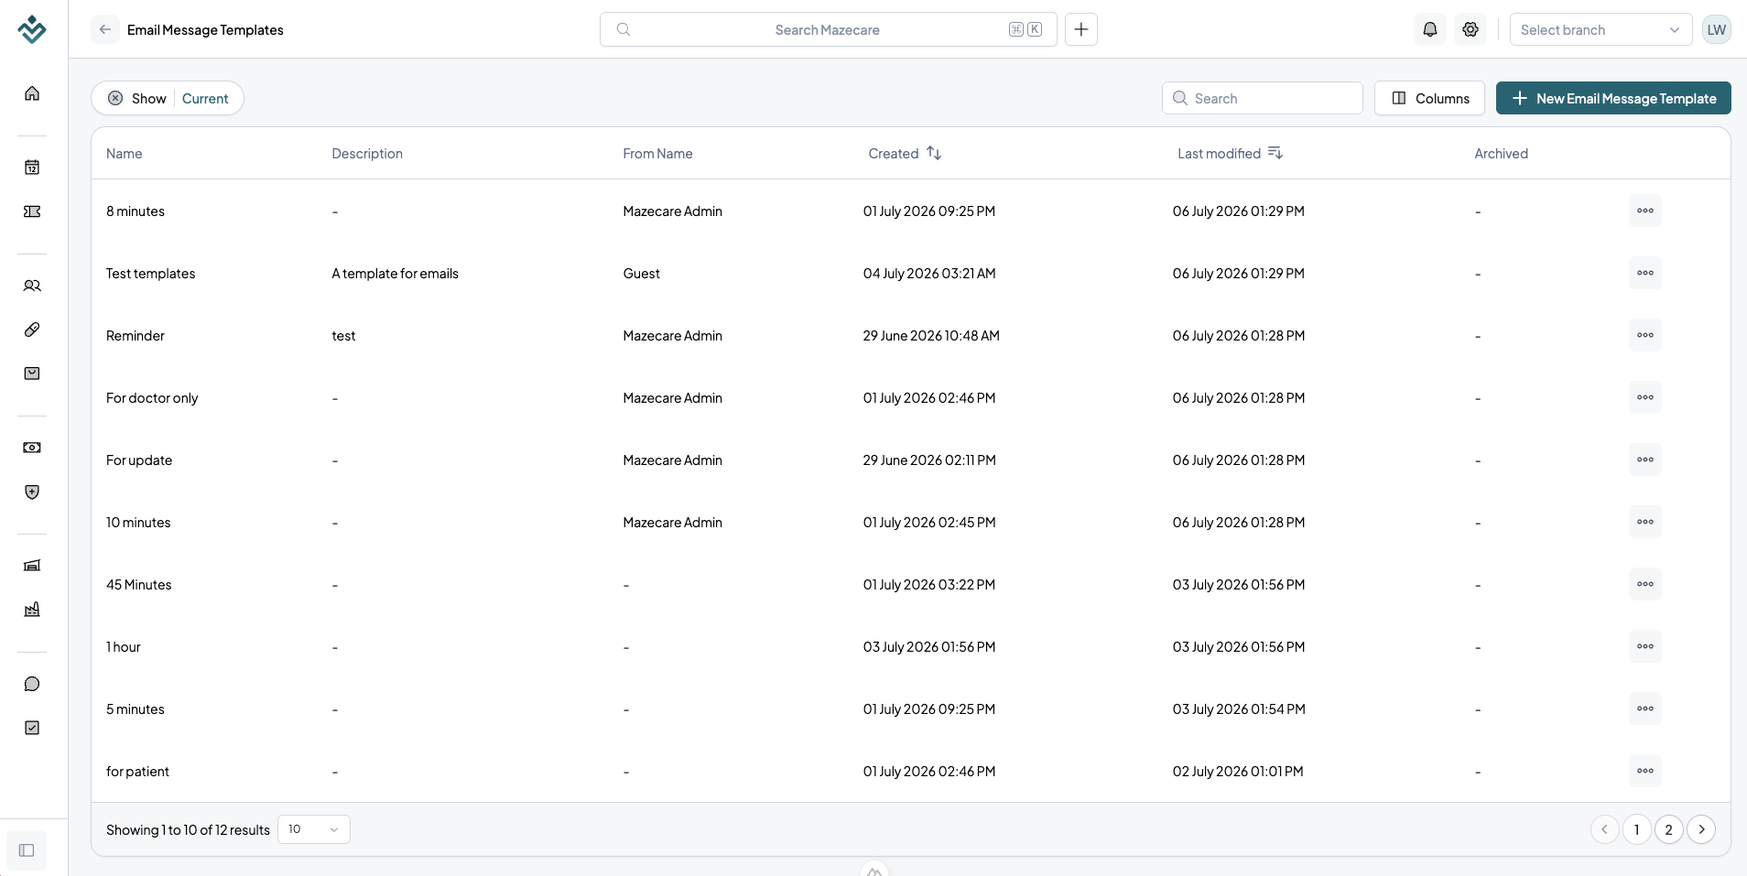
Task: Click 'A template for emails' description cell
Action: (396, 274)
